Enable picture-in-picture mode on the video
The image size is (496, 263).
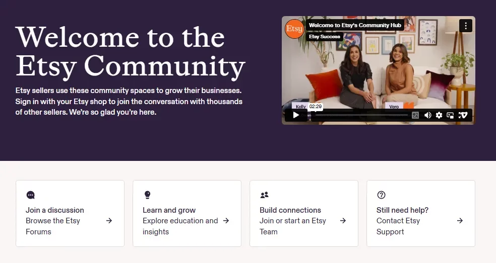click(450, 115)
